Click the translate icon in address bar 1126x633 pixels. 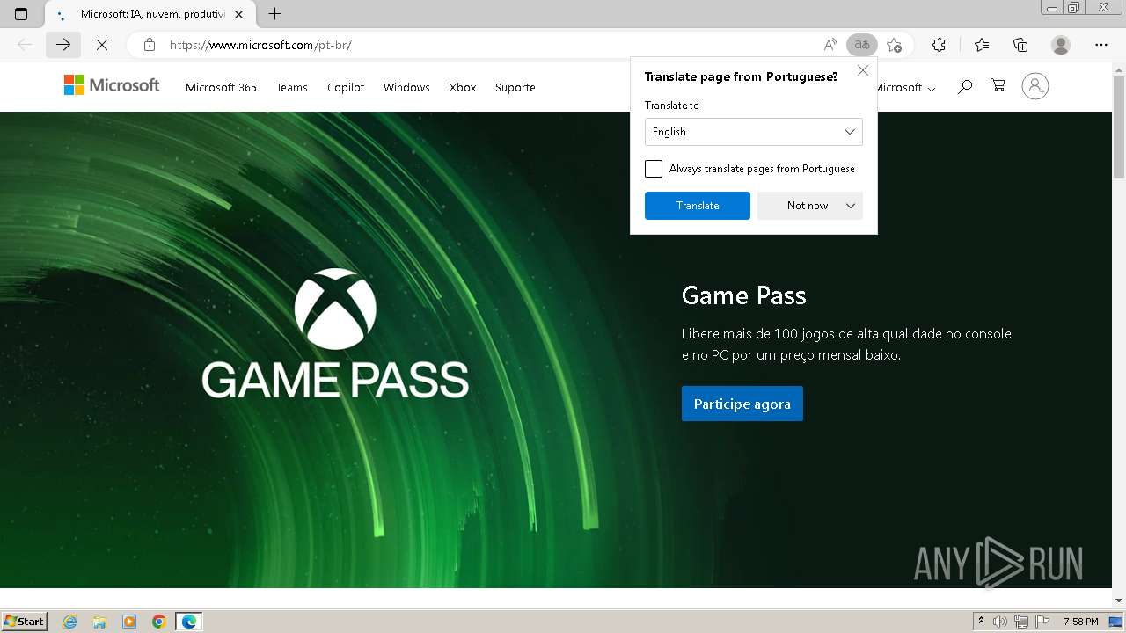(862, 45)
